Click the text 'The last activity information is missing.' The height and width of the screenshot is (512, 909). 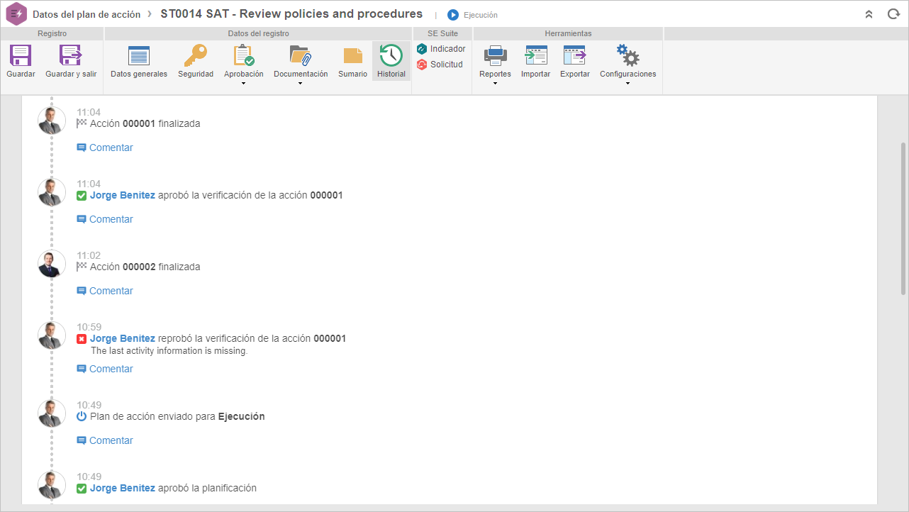[x=169, y=351]
